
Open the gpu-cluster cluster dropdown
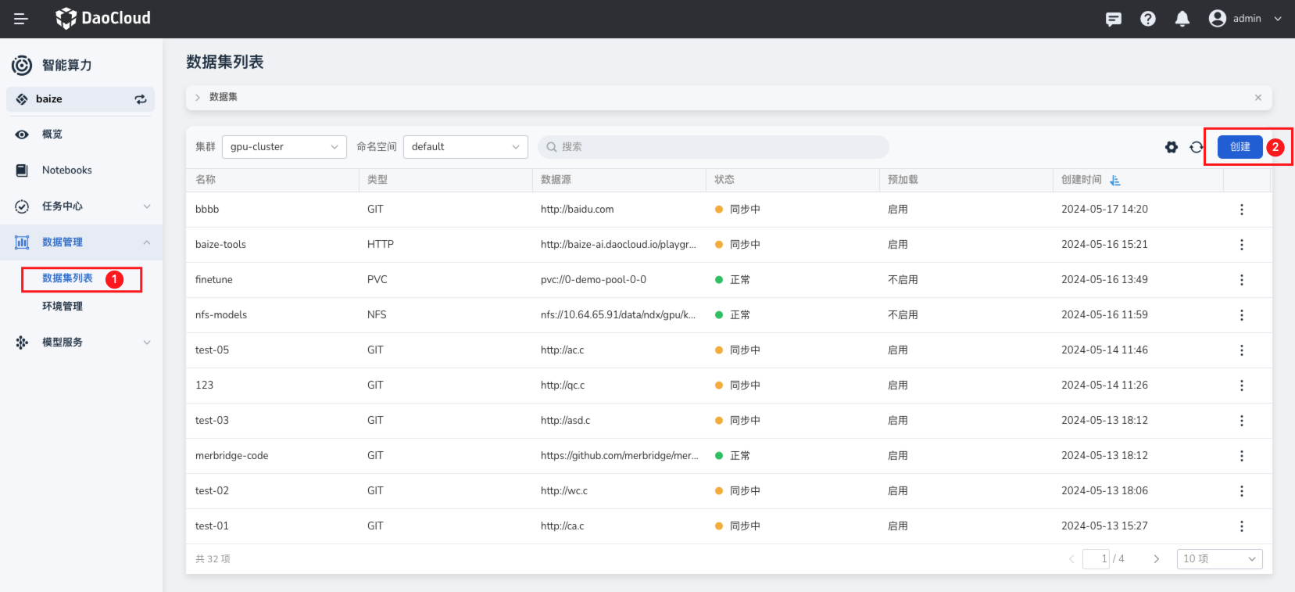coord(284,147)
